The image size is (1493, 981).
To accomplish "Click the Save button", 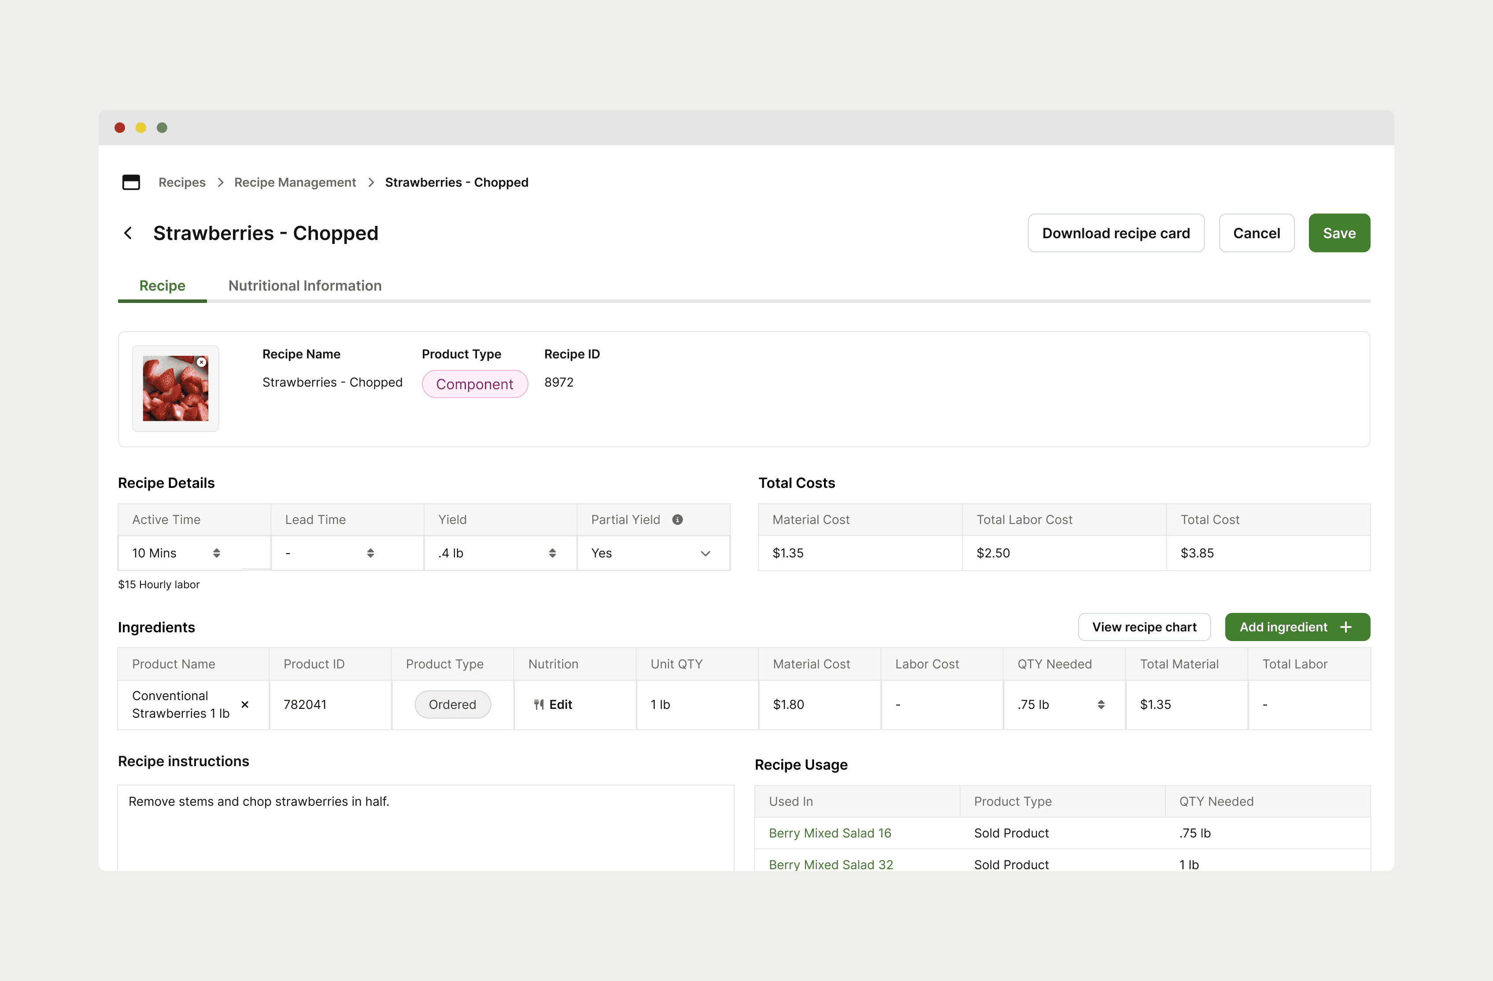I will click(1339, 233).
